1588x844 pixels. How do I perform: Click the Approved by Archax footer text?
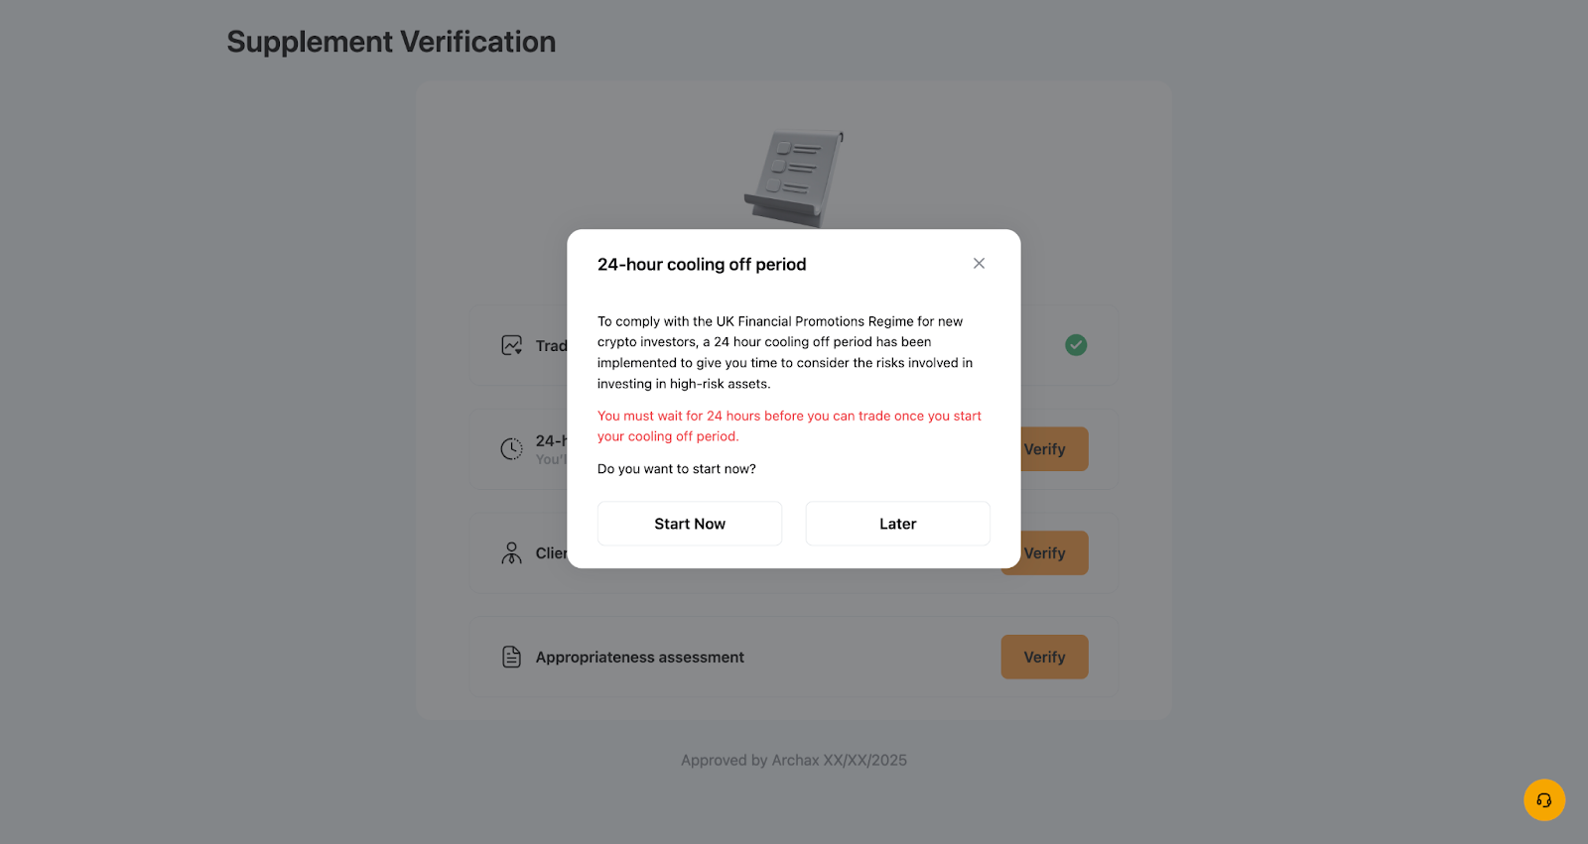(794, 761)
